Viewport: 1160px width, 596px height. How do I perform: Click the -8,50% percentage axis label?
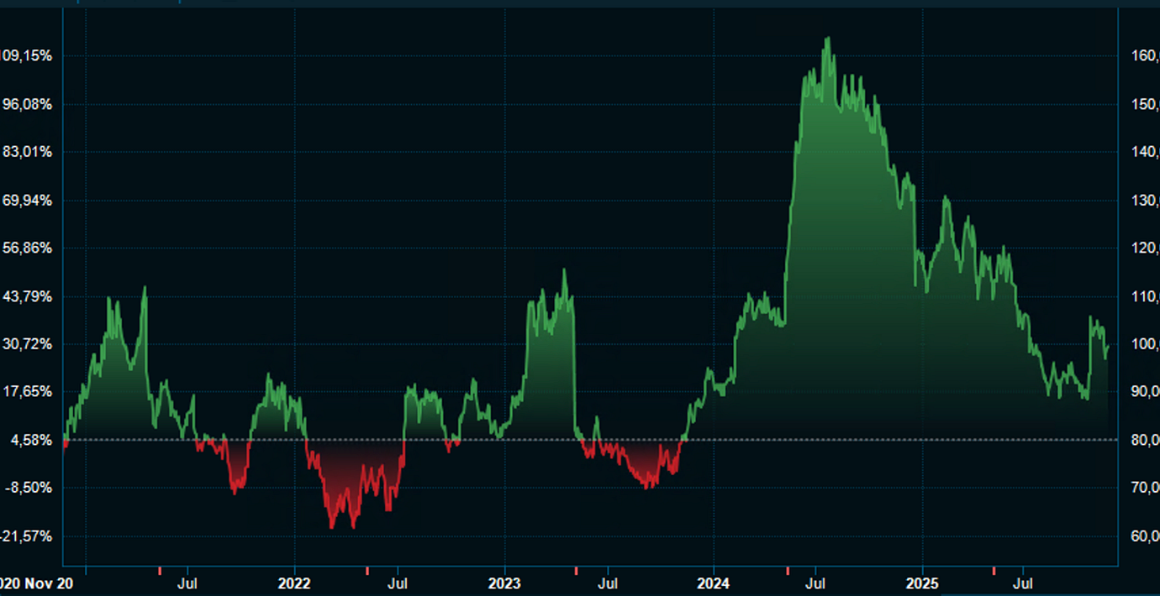pyautogui.click(x=29, y=488)
